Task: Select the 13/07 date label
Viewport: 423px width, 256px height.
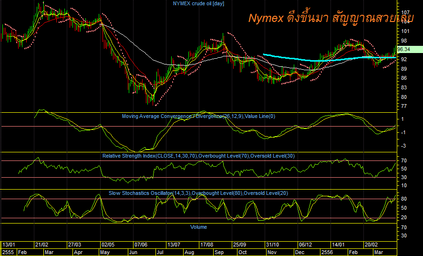Action: click(x=174, y=245)
